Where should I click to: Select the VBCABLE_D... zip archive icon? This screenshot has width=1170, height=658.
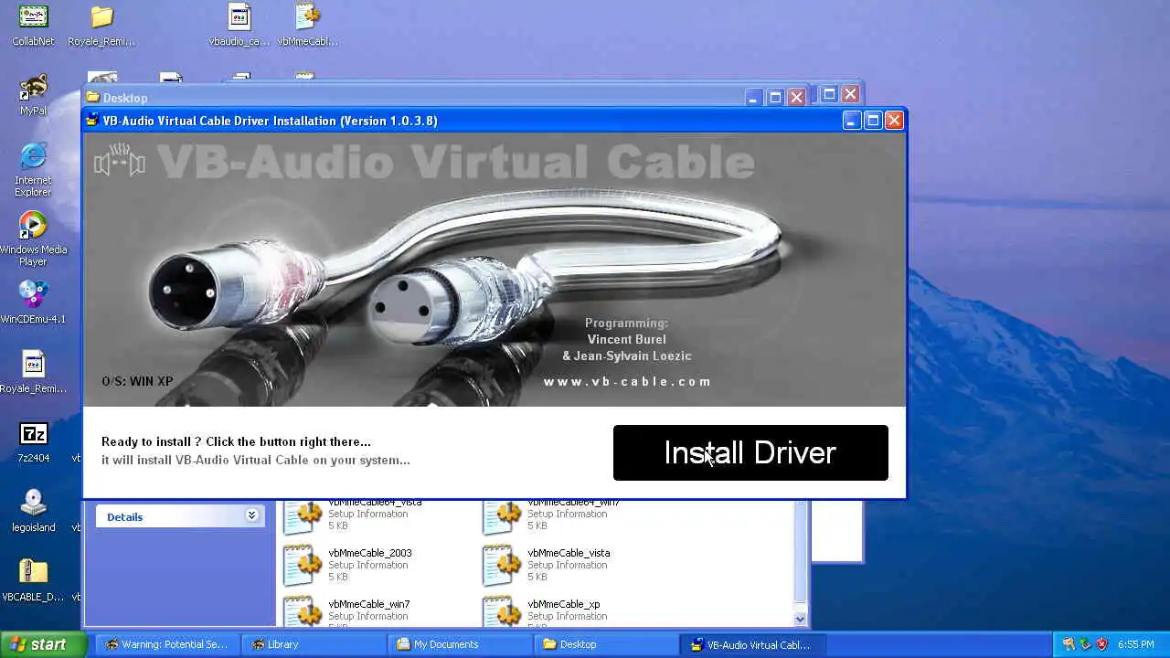tap(33, 580)
